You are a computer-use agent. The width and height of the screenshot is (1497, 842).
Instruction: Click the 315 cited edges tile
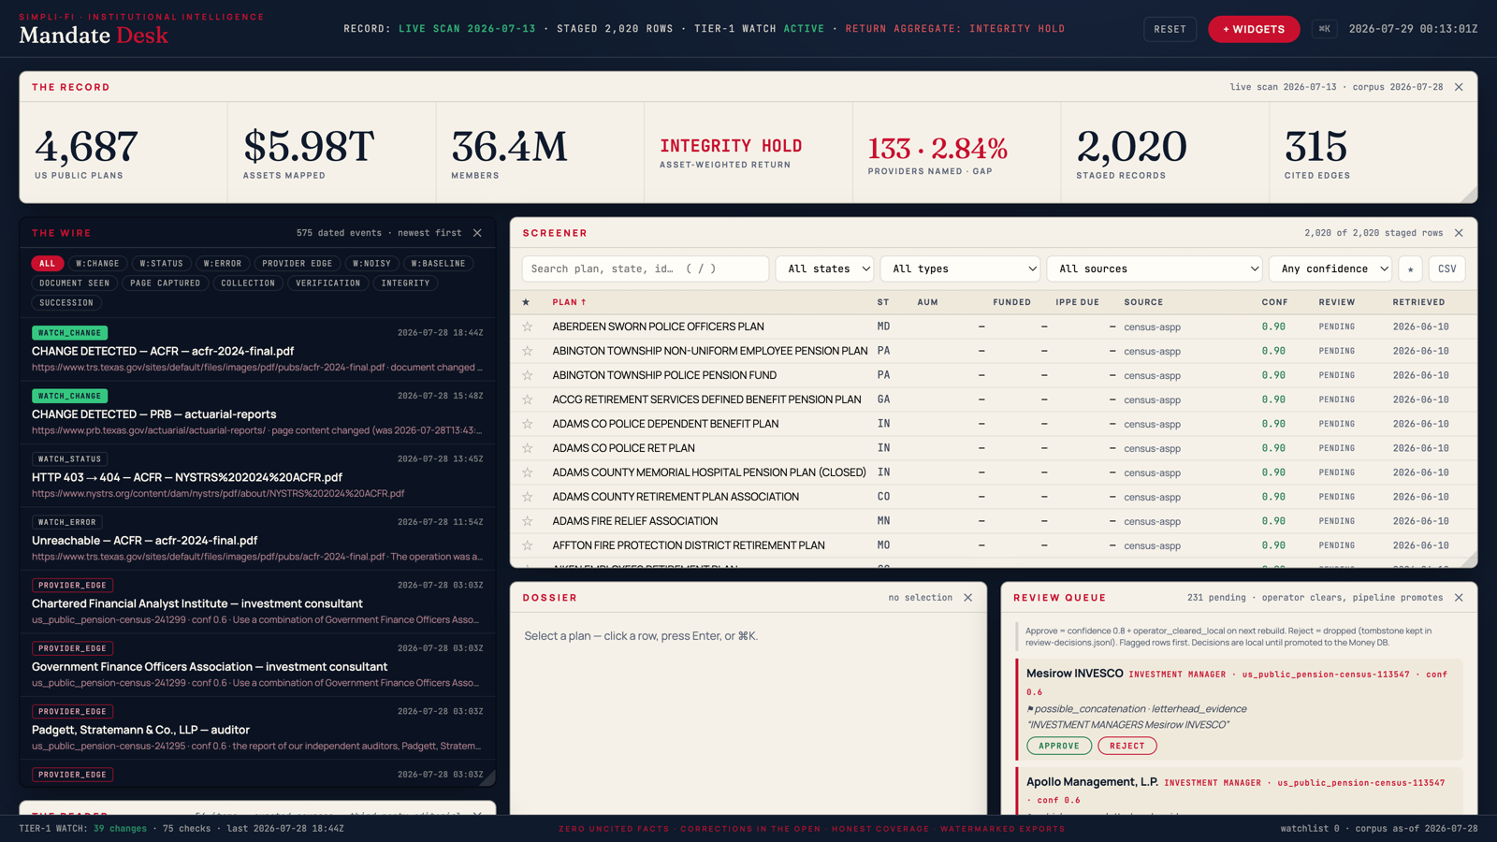[1373, 152]
